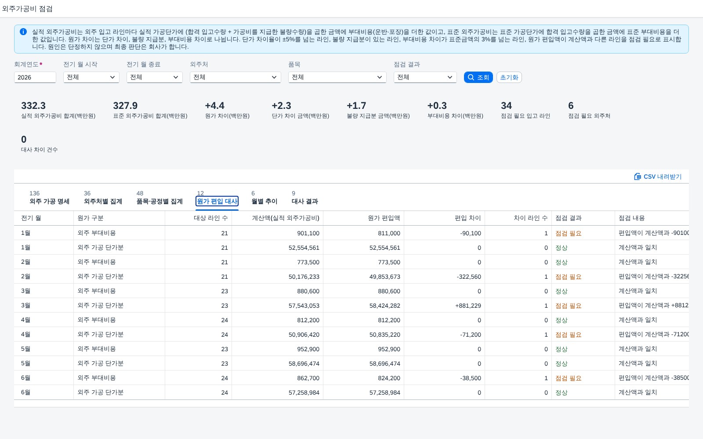Click the 초기화 reset button
The image size is (703, 439).
509,77
